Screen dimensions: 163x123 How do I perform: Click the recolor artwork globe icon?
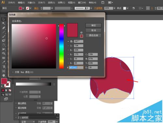pyautogui.click(x=133, y=8)
